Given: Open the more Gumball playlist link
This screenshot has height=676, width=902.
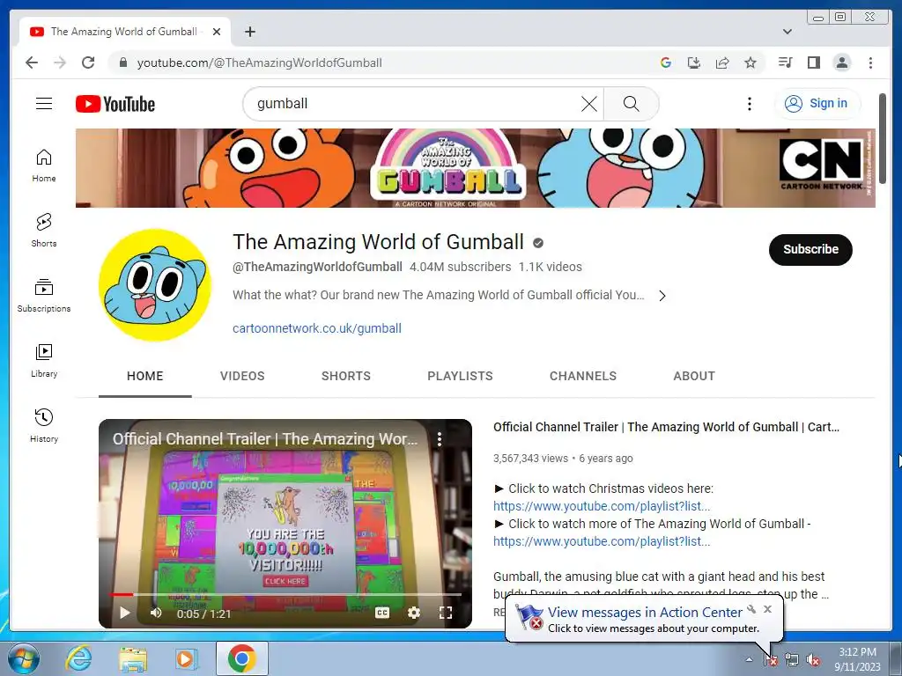Looking at the screenshot, I should [x=602, y=541].
